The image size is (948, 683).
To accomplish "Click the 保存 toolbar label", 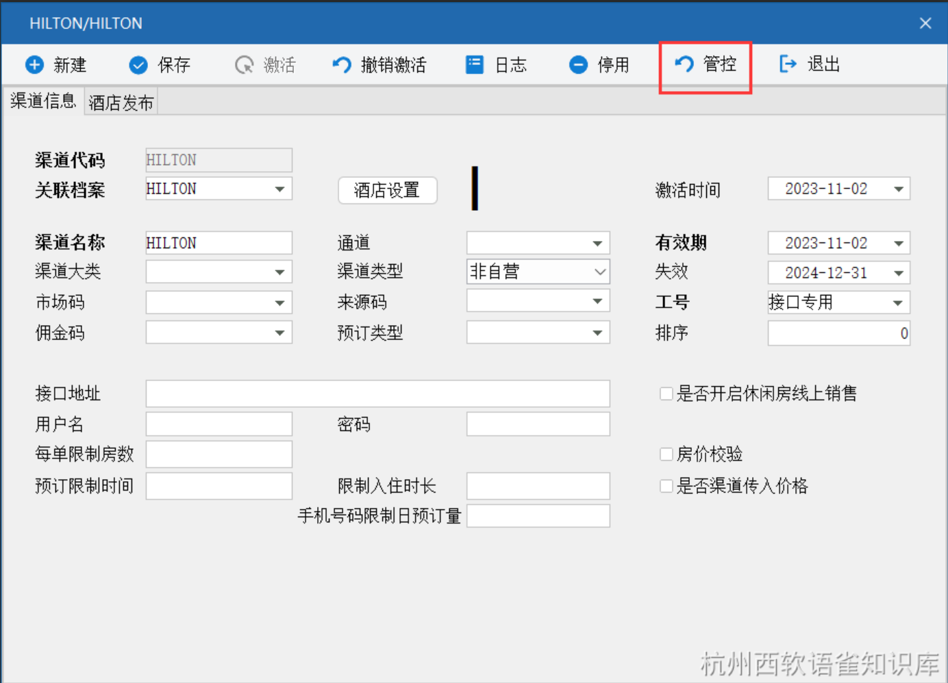I will (x=174, y=65).
